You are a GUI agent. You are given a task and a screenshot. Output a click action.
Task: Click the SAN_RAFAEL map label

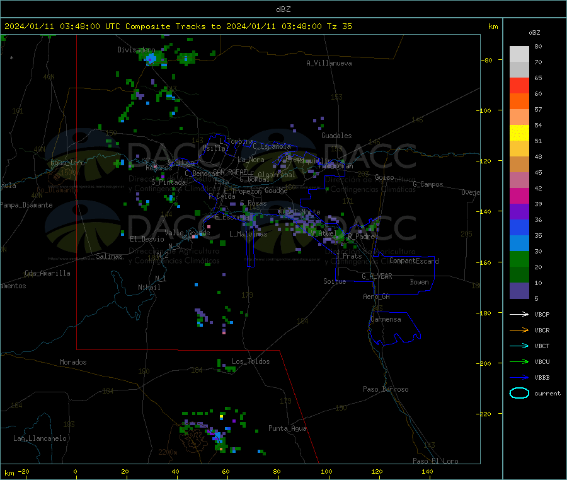[231, 172]
